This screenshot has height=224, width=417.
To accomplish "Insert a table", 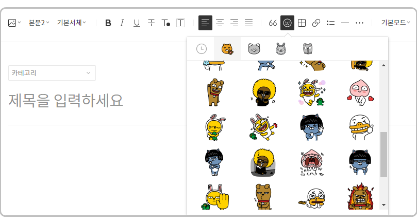I will point(302,23).
